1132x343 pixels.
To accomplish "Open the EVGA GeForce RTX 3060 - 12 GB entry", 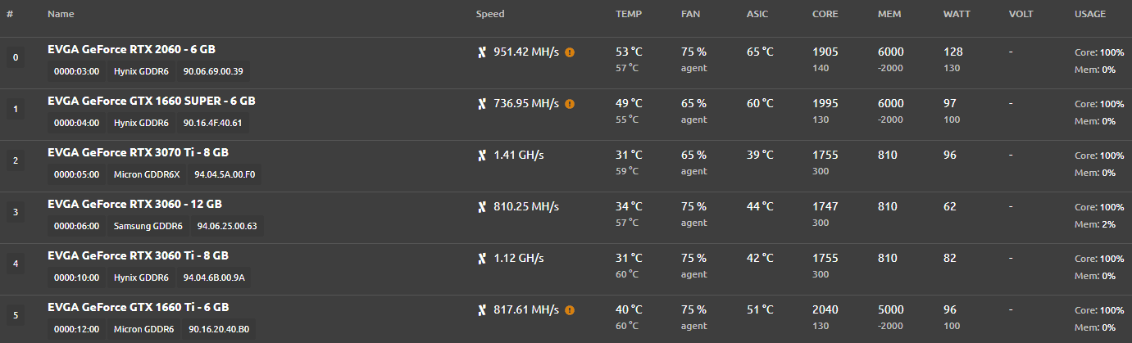I will 135,204.
